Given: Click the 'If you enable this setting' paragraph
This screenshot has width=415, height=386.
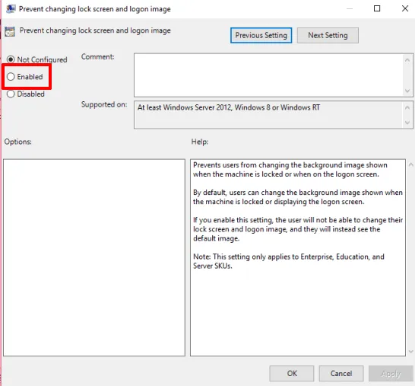Looking at the screenshot, I should click(298, 229).
